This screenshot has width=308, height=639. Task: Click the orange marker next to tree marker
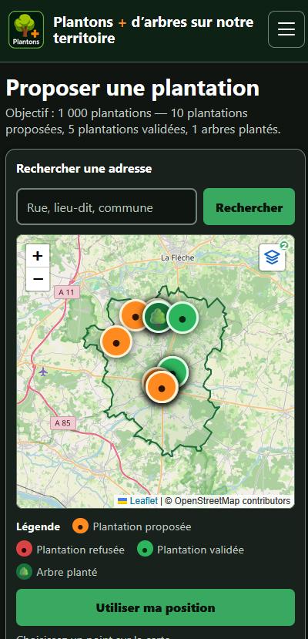pyautogui.click(x=134, y=315)
